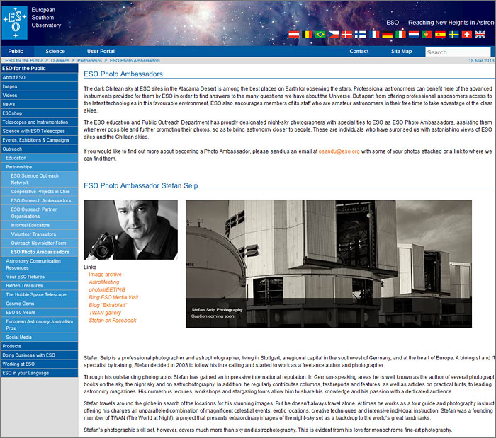The width and height of the screenshot is (496, 438).
Task: Open the Science tab
Action: 55,51
